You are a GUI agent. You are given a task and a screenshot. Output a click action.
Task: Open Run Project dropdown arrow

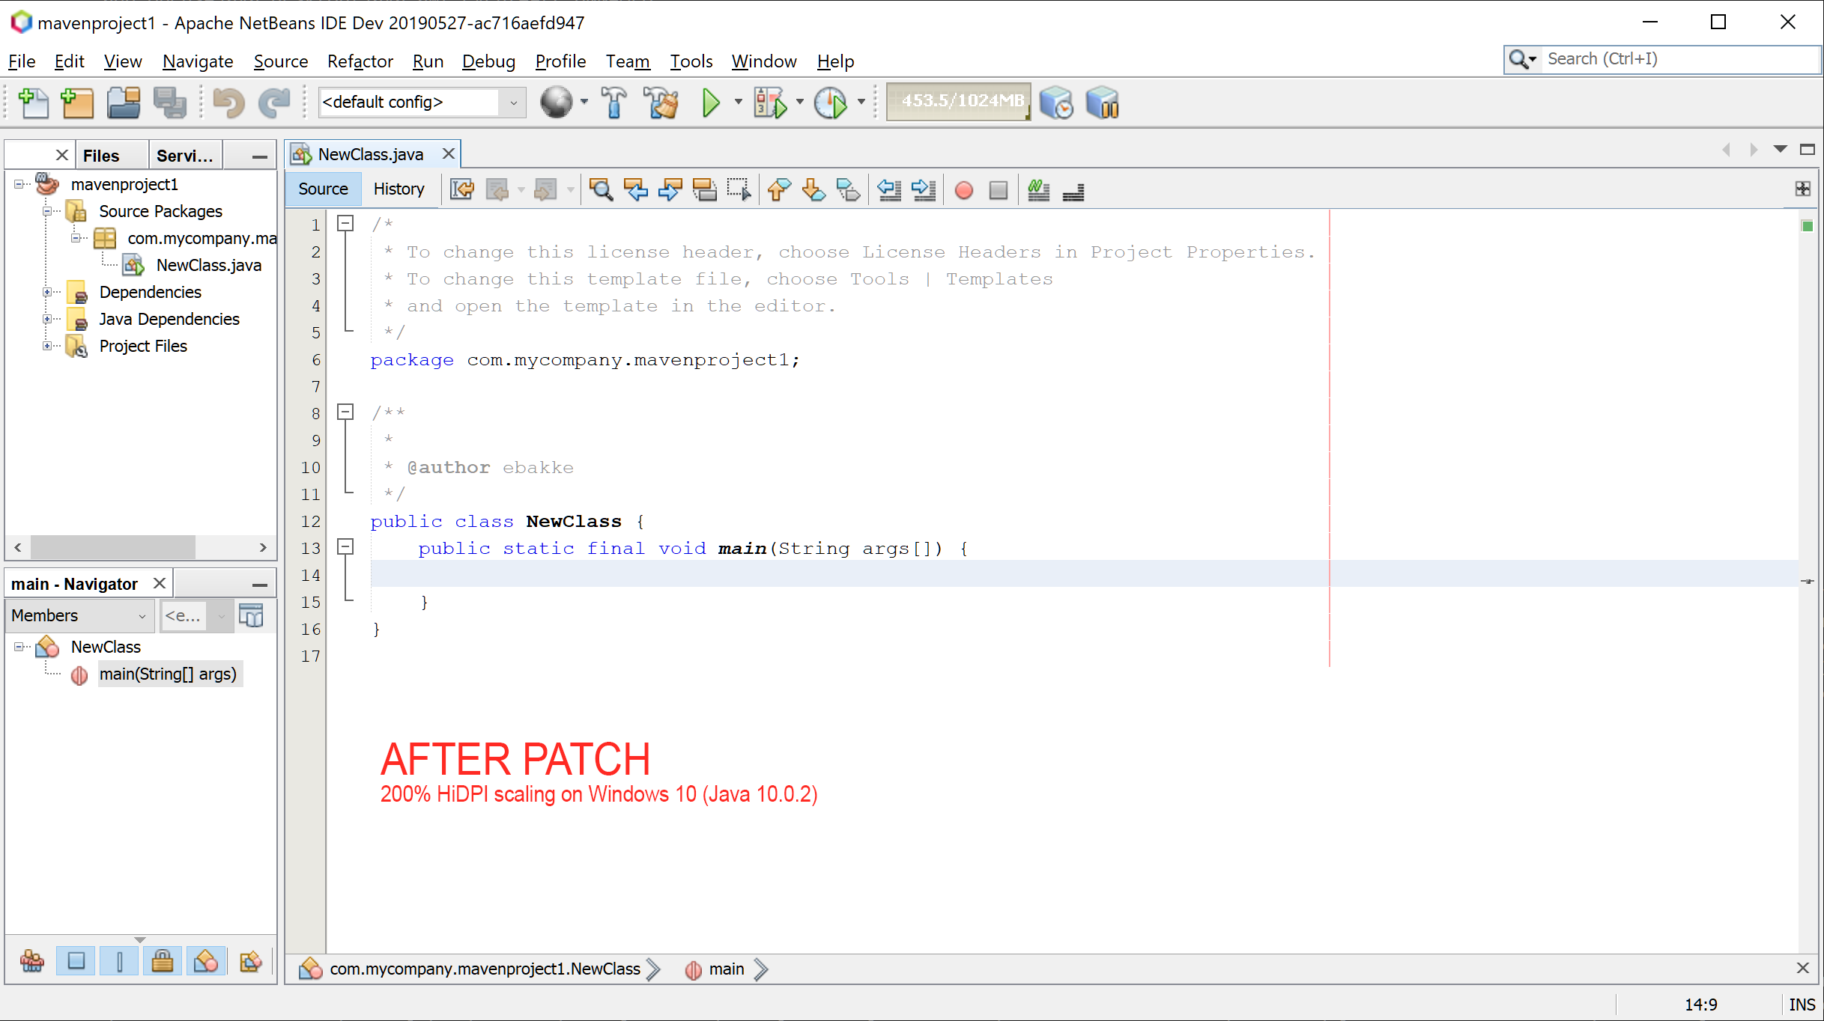[x=738, y=102]
